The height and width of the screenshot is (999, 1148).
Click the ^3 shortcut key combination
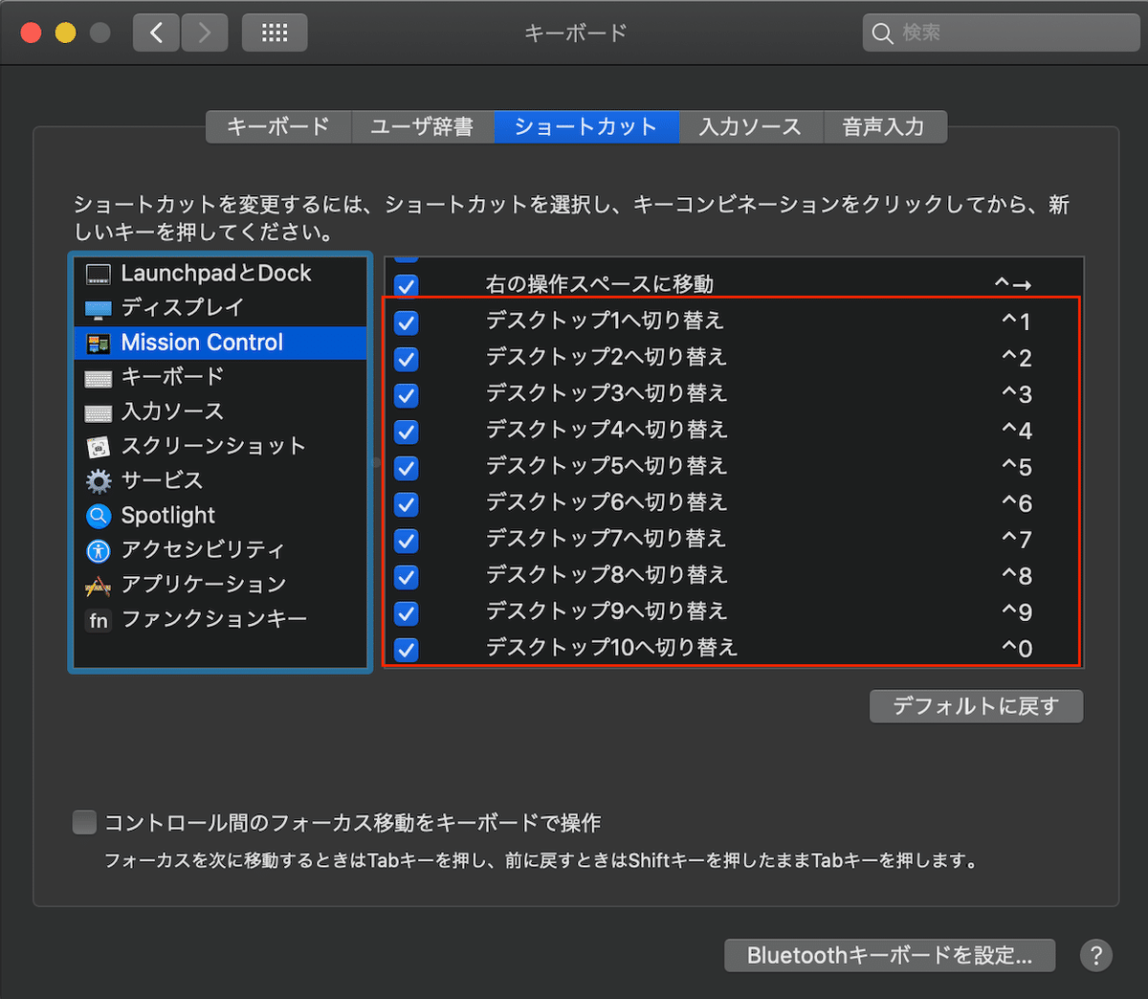[x=1016, y=394]
